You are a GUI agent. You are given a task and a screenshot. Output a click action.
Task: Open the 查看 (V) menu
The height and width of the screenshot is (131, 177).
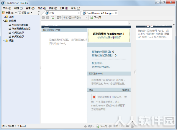pyautogui.click(x=30, y=8)
